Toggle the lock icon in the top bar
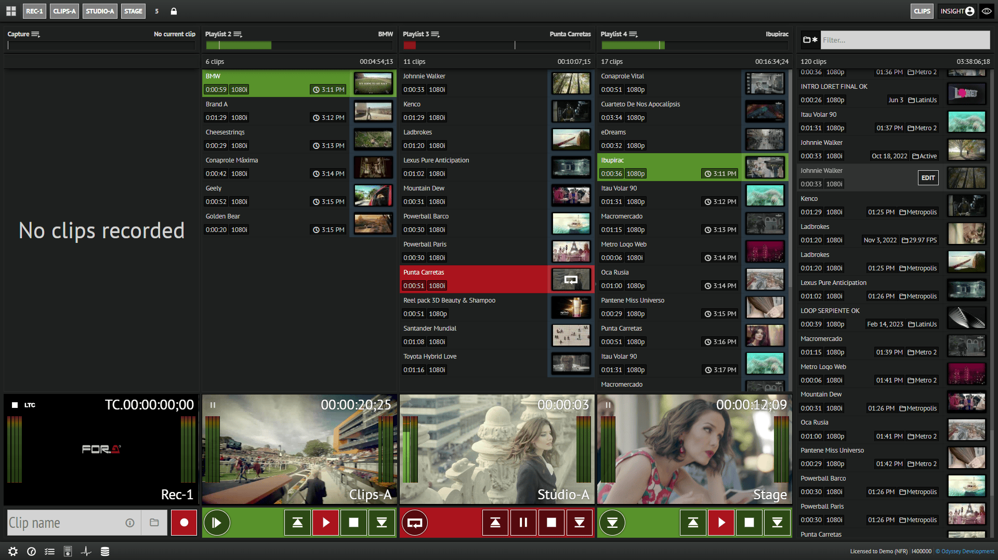998x560 pixels. click(x=174, y=11)
